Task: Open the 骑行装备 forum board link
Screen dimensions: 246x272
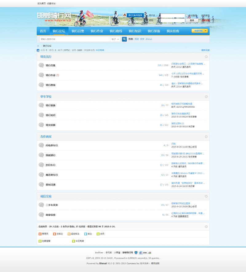Action: [x=50, y=105]
